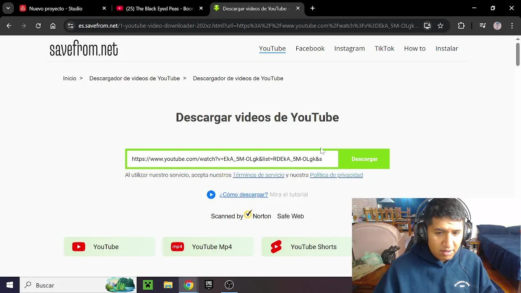Screen dimensions: 521x293
Task: Click the Shorts icon on YouTube Shorts card
Action: click(x=276, y=247)
